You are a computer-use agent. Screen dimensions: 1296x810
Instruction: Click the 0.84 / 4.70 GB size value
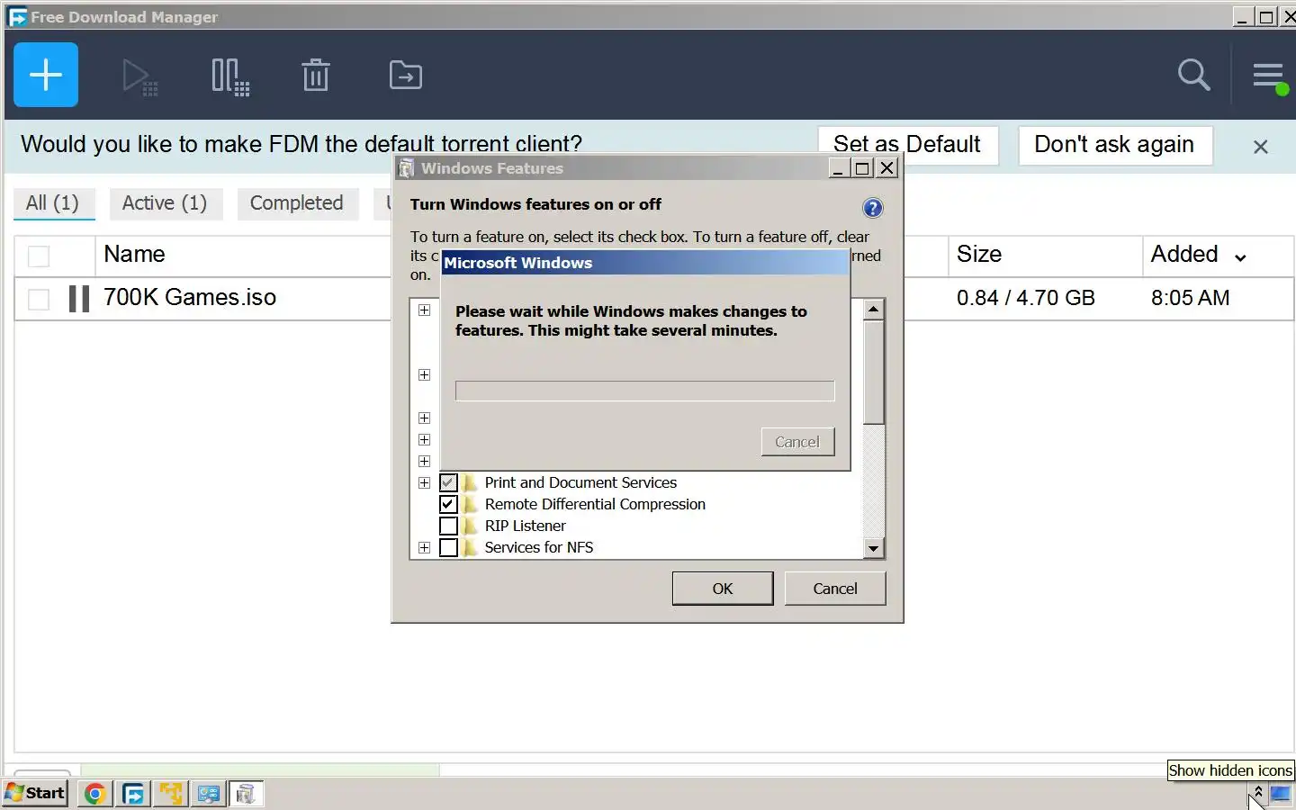1026,298
